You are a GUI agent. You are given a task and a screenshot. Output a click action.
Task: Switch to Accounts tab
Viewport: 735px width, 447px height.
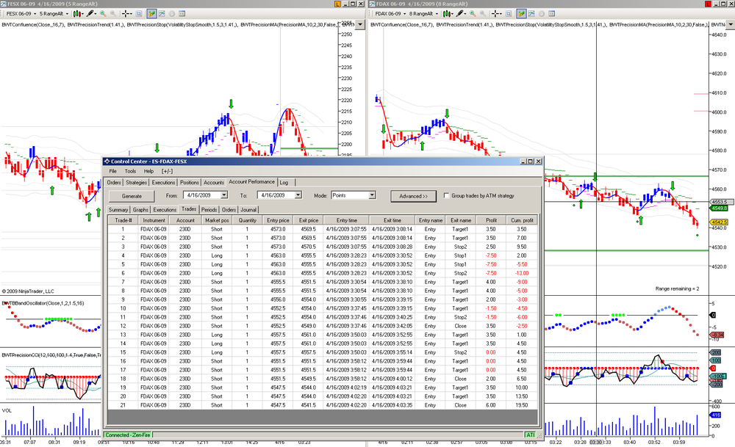[x=213, y=183]
